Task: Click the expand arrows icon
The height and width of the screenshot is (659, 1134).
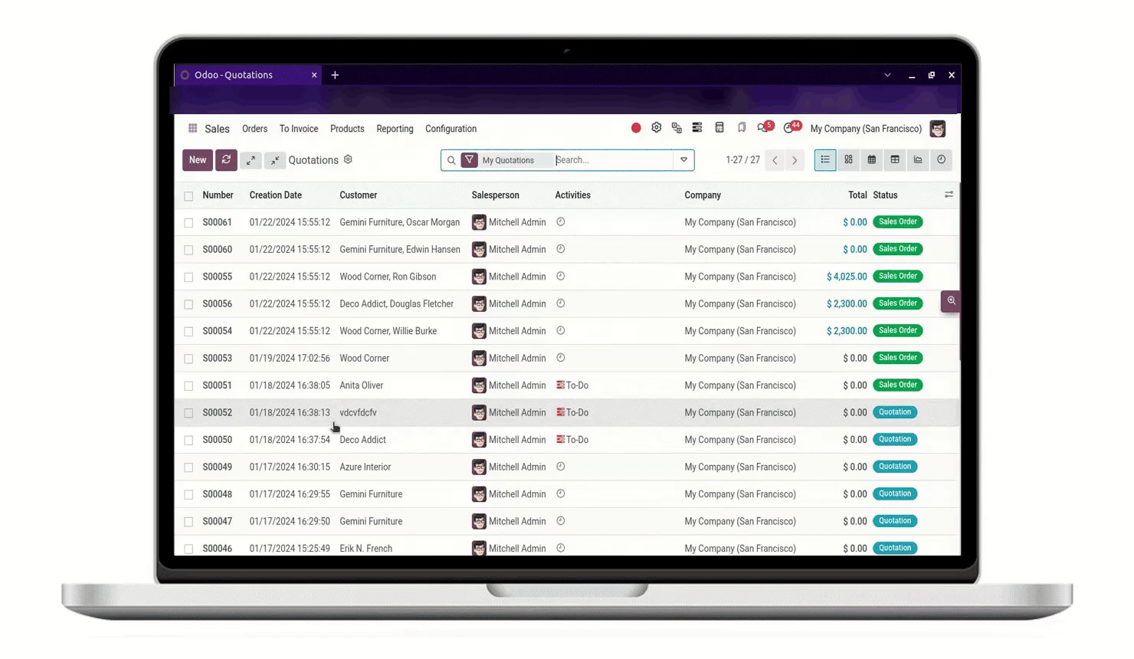Action: tap(251, 160)
